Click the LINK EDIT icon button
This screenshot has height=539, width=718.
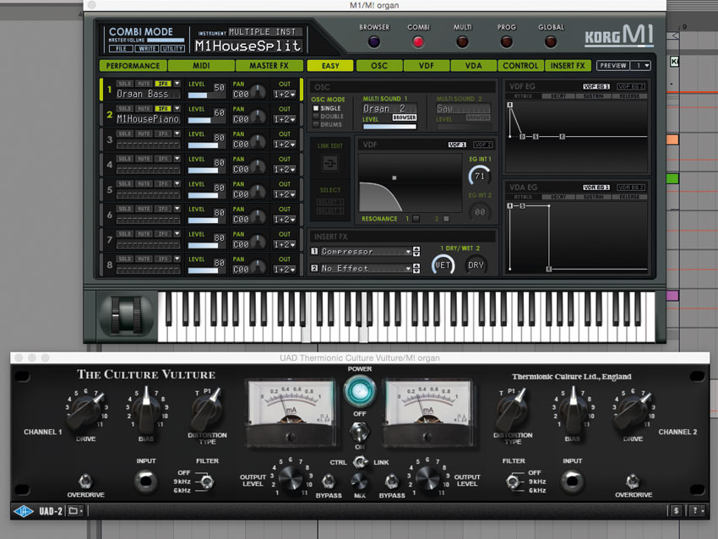pyautogui.click(x=330, y=163)
